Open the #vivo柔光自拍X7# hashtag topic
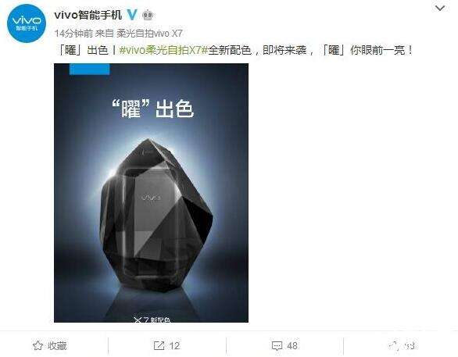This screenshot has width=458, height=357. pyautogui.click(x=163, y=50)
